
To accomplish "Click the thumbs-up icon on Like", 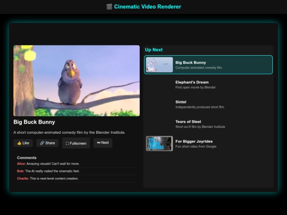I will pos(19,143).
